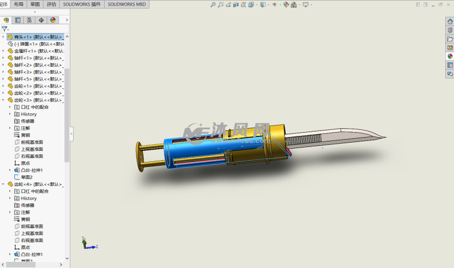Click the feature tree filter field
This screenshot has width=454, height=268.
6,29
